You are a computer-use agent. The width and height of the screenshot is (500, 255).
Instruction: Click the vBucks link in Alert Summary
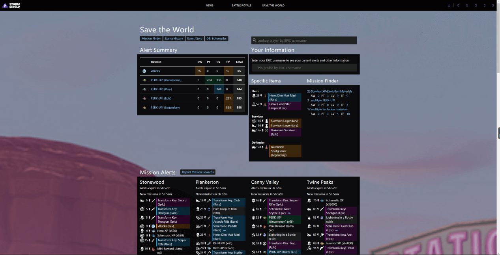click(155, 71)
